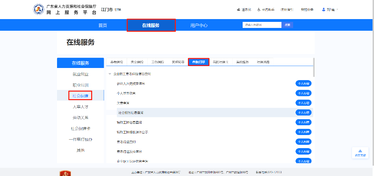Select 职业培训 in the sidebar
The height and width of the screenshot is (176, 374).
[x=80, y=85]
